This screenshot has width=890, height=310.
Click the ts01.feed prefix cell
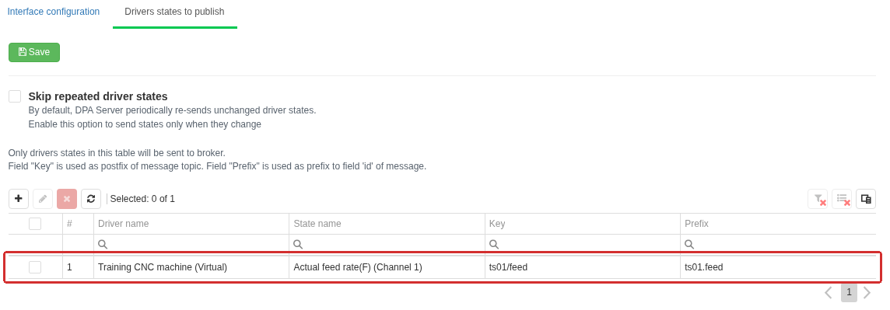tap(778, 267)
